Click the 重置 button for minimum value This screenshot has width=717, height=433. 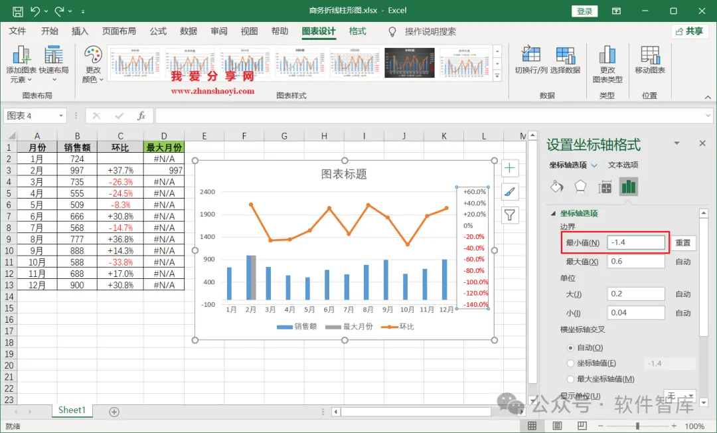[683, 243]
